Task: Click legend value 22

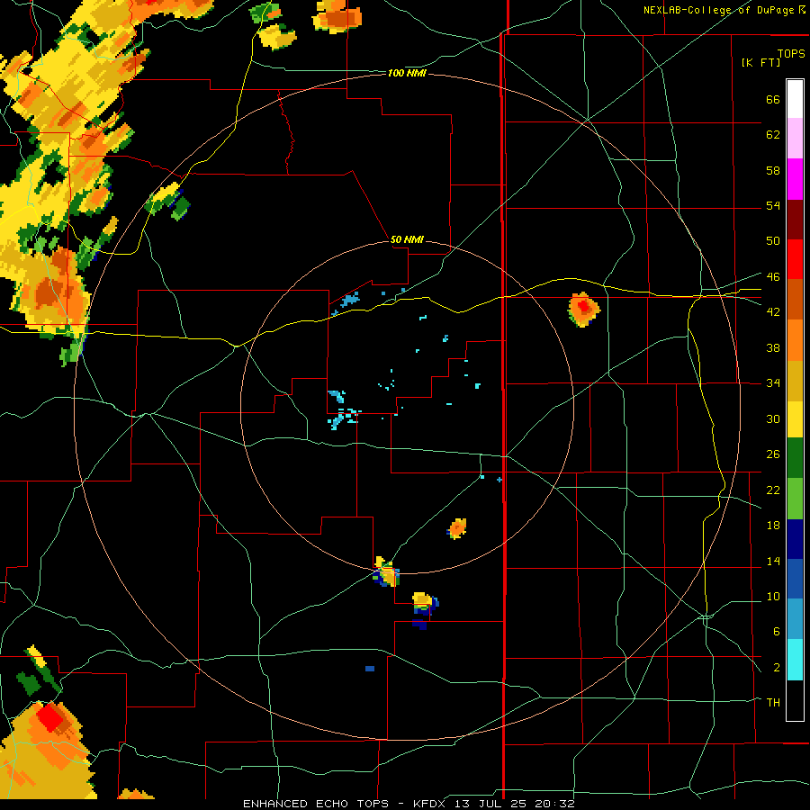Action: click(773, 490)
